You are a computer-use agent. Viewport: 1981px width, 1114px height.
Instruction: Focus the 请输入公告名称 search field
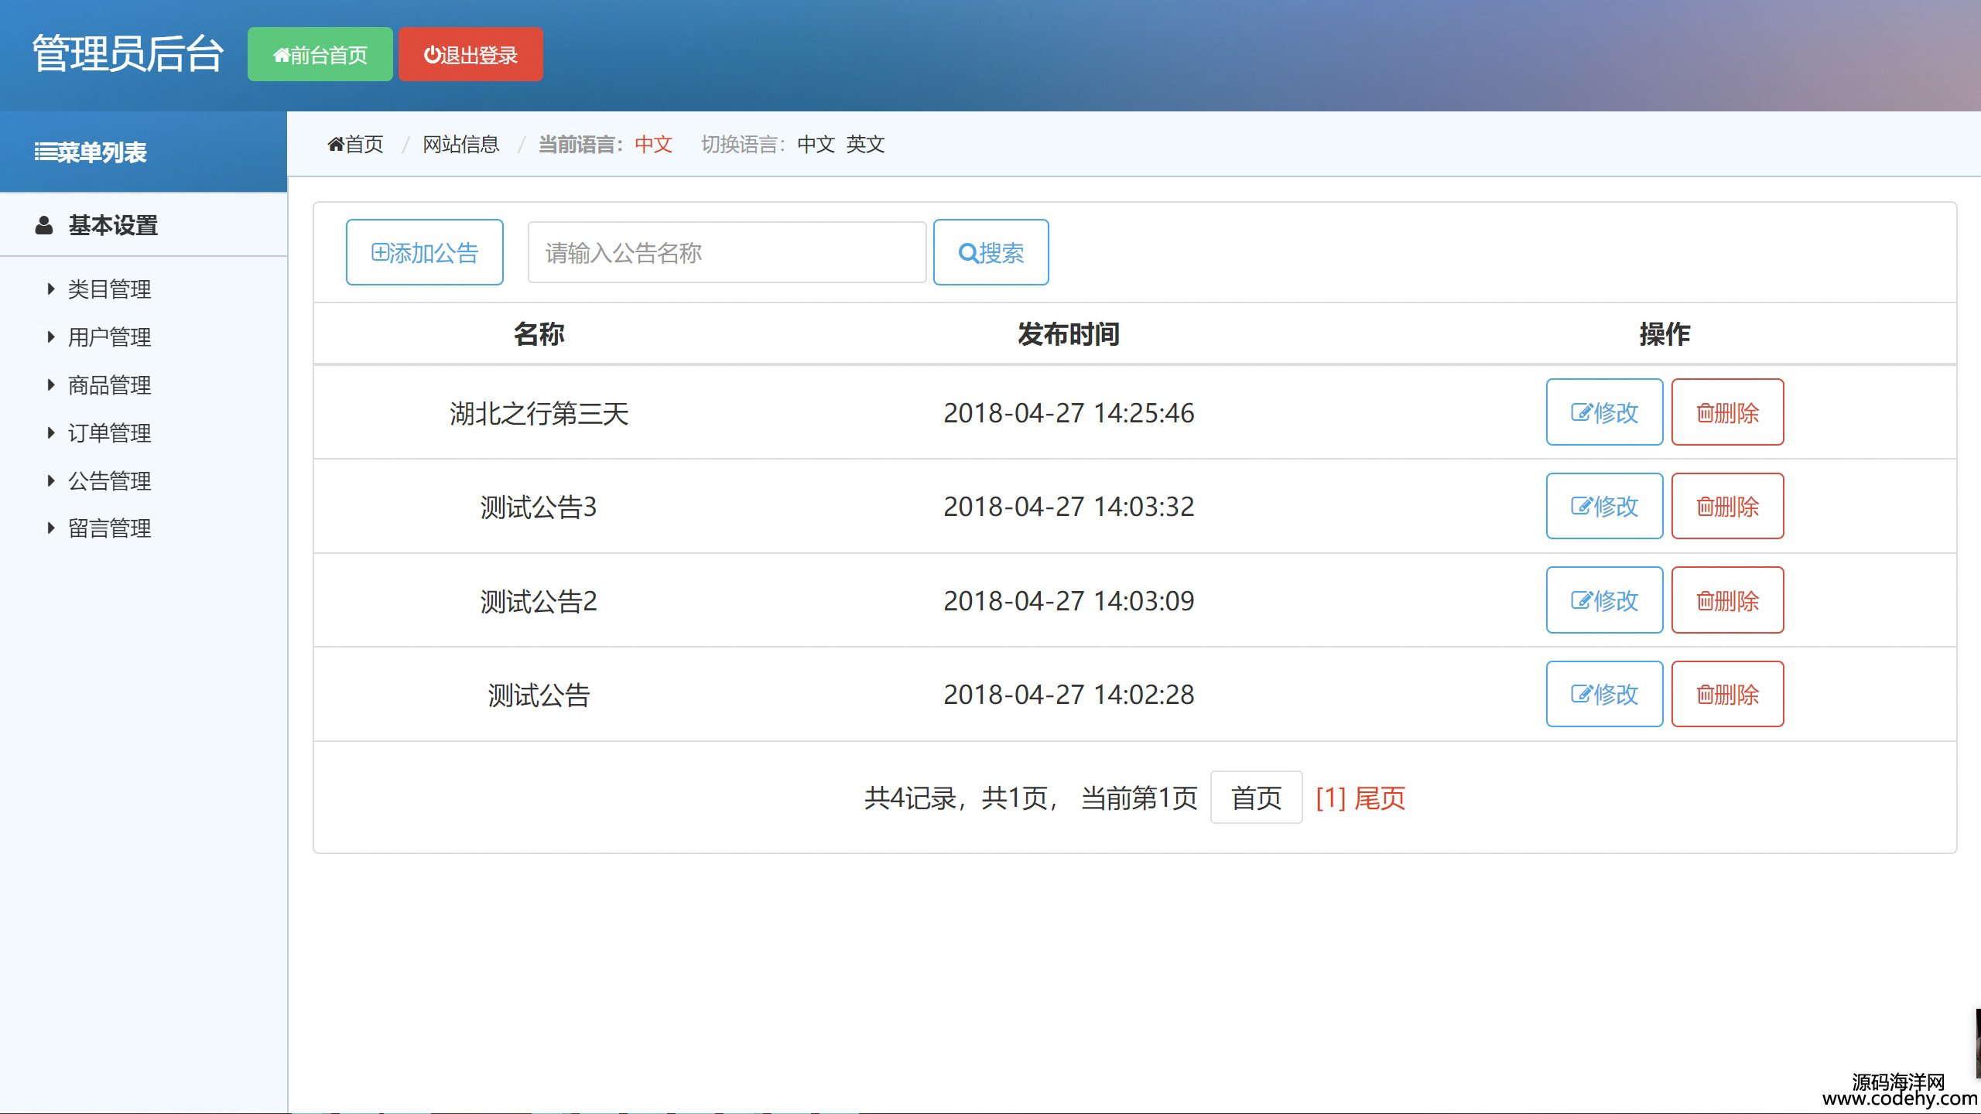click(x=726, y=253)
